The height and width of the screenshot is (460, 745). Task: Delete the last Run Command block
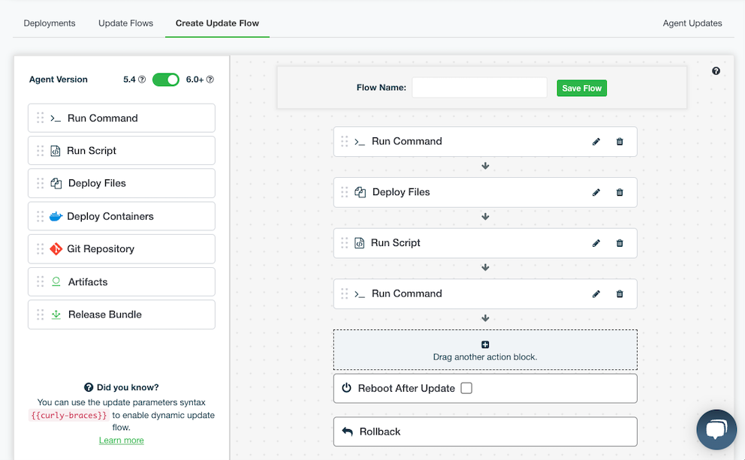(x=620, y=294)
